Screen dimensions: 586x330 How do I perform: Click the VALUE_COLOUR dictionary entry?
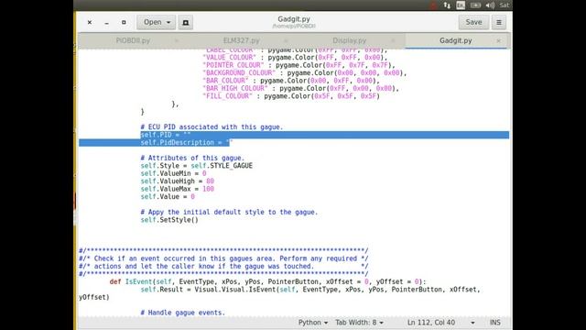pyautogui.click(x=295, y=58)
